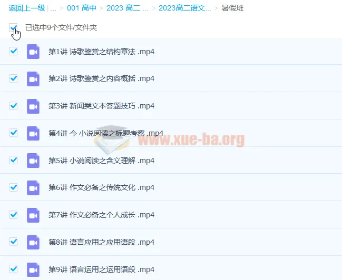Image resolution: width=342 pixels, height=280 pixels.
Task: Open file 第7讲 作文必备之个人成长 .mp4
Action: click(x=101, y=215)
